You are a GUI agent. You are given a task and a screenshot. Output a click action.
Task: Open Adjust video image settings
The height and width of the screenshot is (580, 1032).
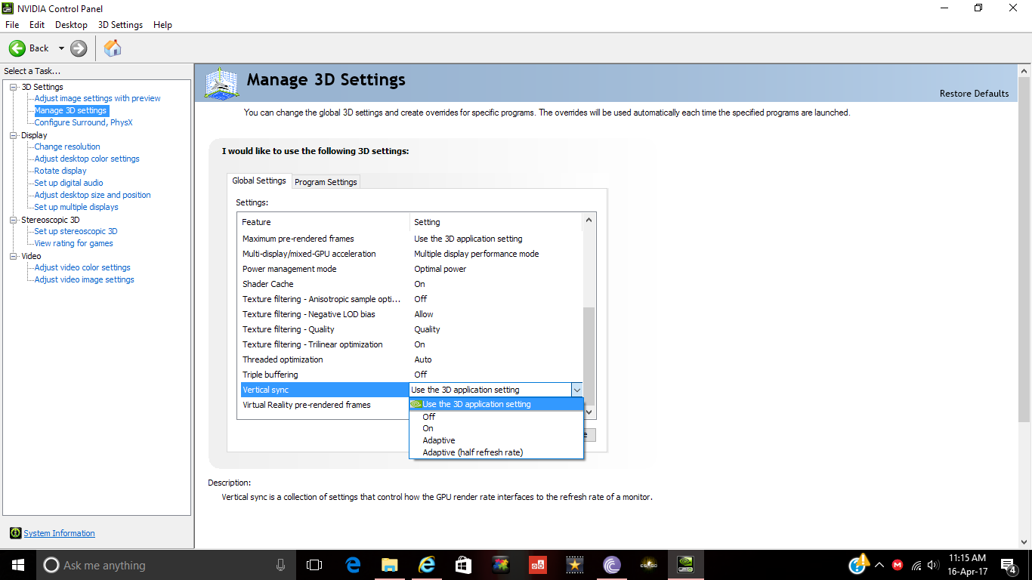point(84,279)
